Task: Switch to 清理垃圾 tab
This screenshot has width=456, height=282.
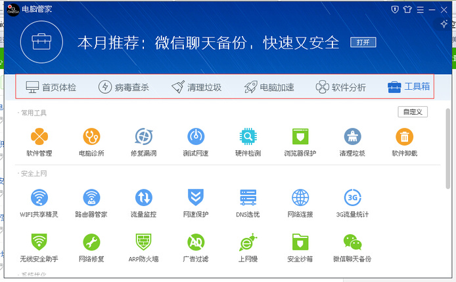Action: (x=196, y=87)
